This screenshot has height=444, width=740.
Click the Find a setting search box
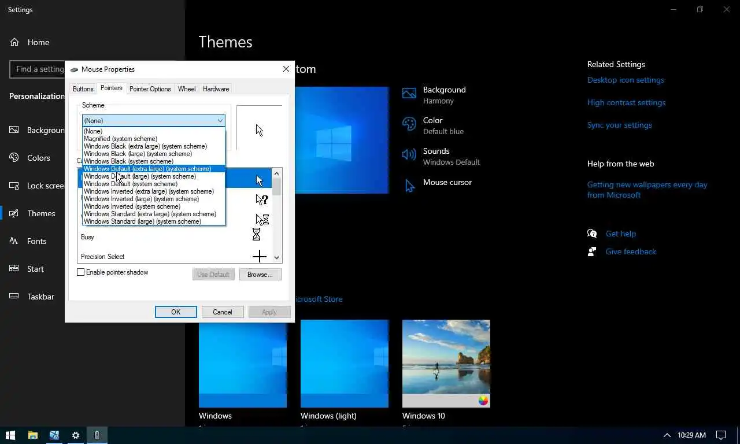tap(37, 69)
